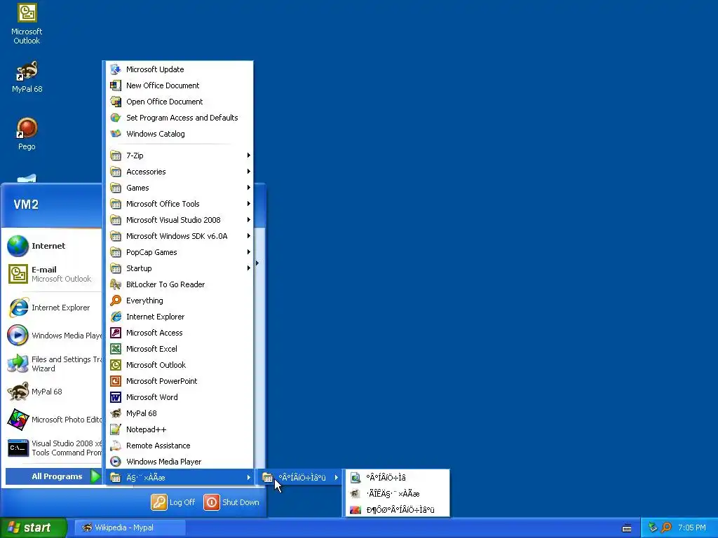718x538 pixels.
Task: Open pinned E-mail Microsoft Outlook item
Action: (x=53, y=274)
